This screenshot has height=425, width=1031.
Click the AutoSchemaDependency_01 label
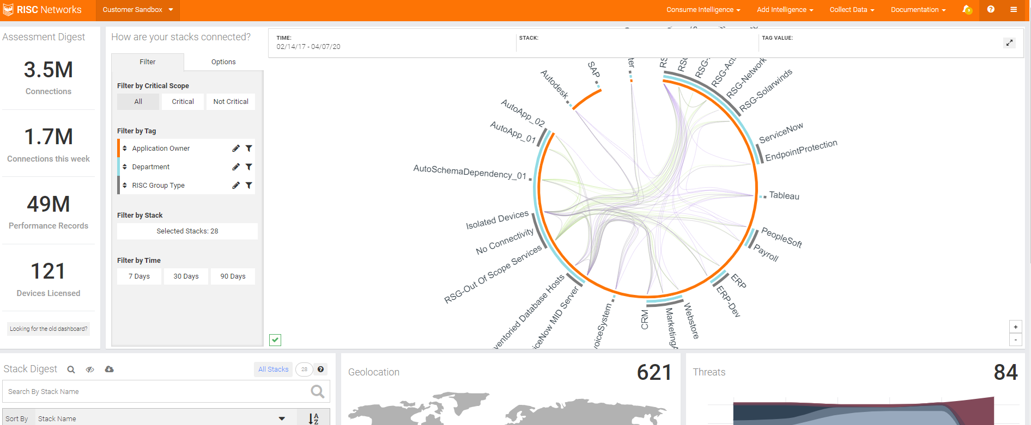tap(470, 172)
